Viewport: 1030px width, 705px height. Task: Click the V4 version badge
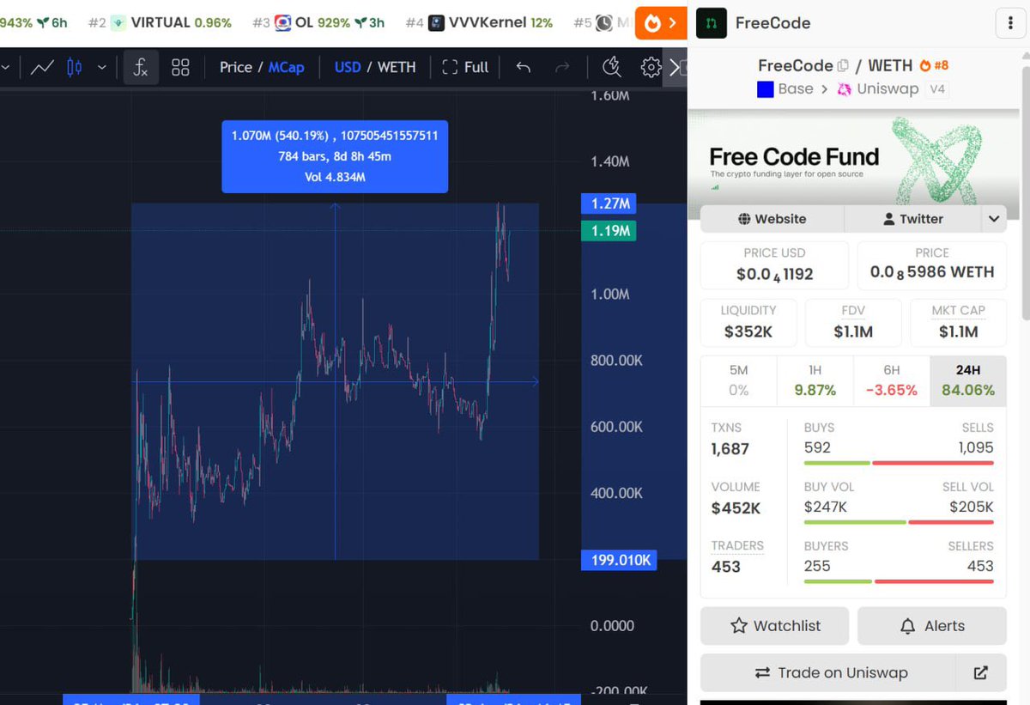click(x=938, y=88)
